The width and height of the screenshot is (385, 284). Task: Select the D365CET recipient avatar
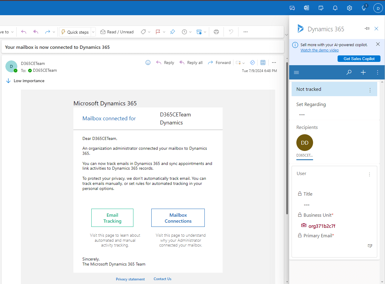click(x=304, y=143)
